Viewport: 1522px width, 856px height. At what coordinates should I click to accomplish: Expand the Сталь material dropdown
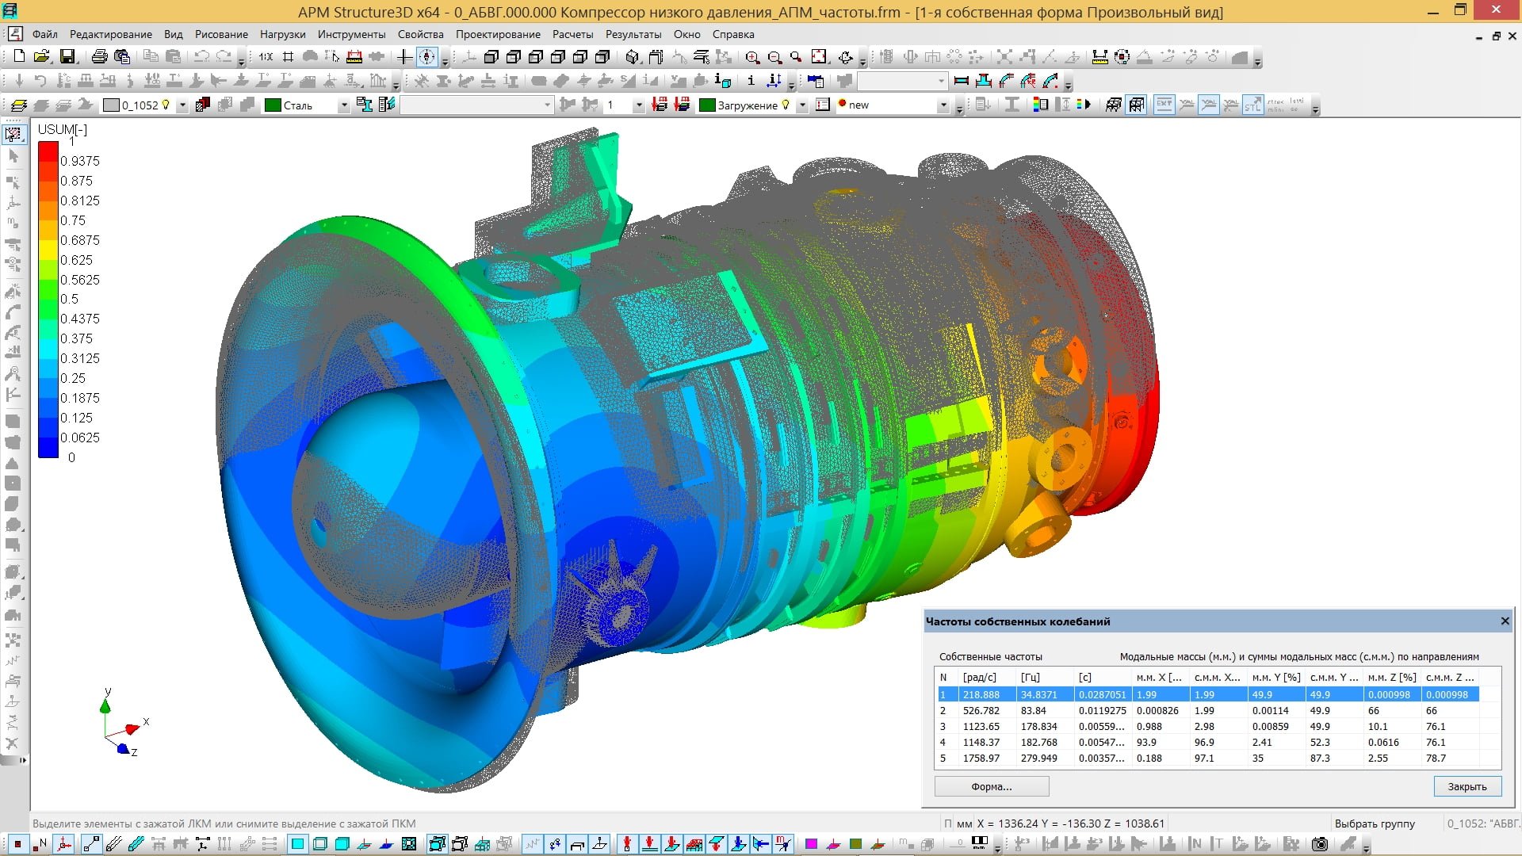[343, 105]
